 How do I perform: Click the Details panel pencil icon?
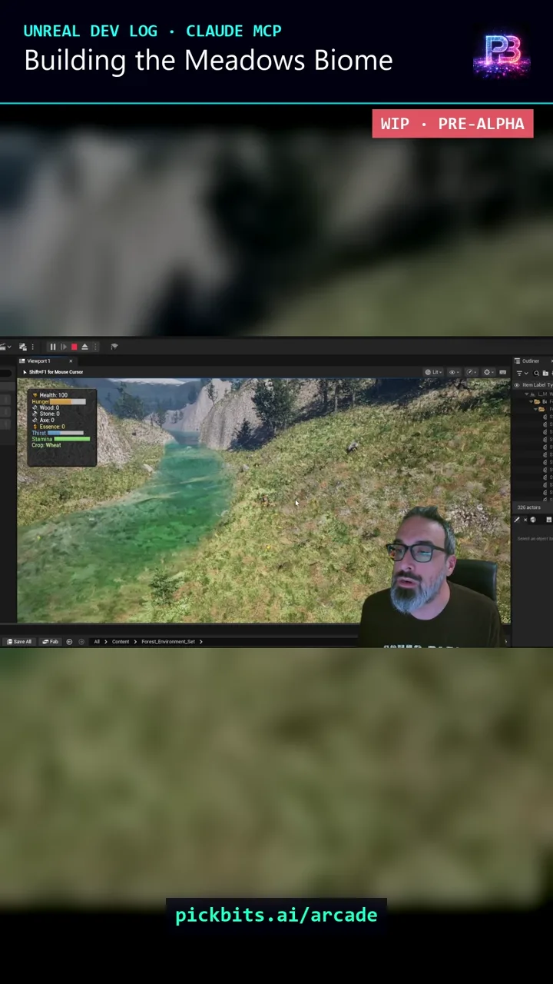click(x=517, y=520)
